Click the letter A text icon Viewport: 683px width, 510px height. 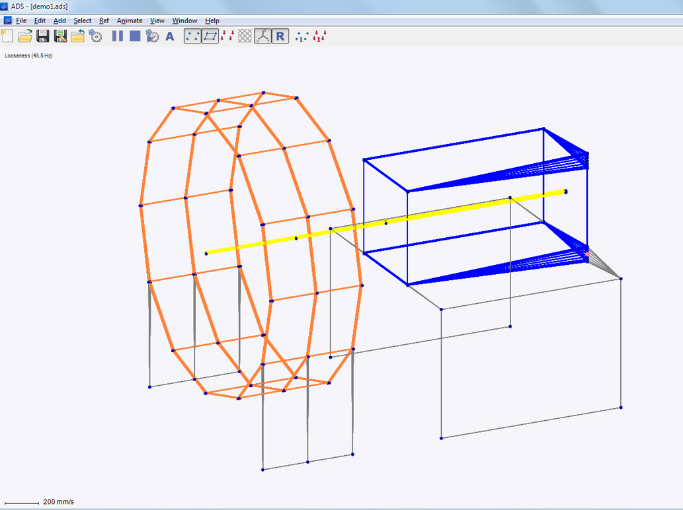point(170,36)
